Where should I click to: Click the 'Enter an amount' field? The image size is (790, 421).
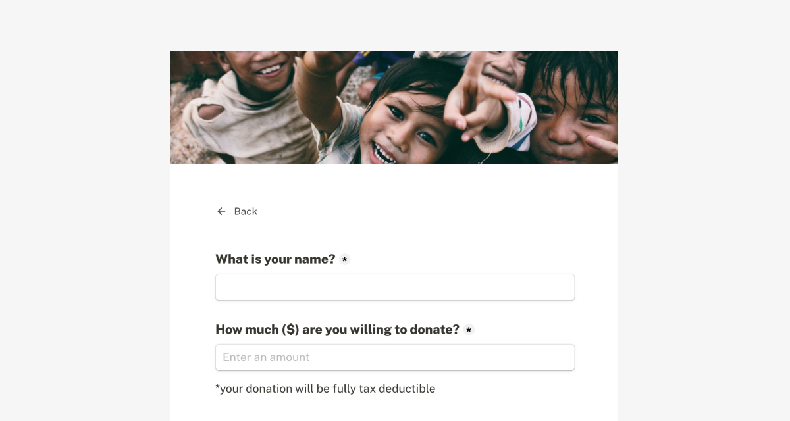click(x=395, y=357)
